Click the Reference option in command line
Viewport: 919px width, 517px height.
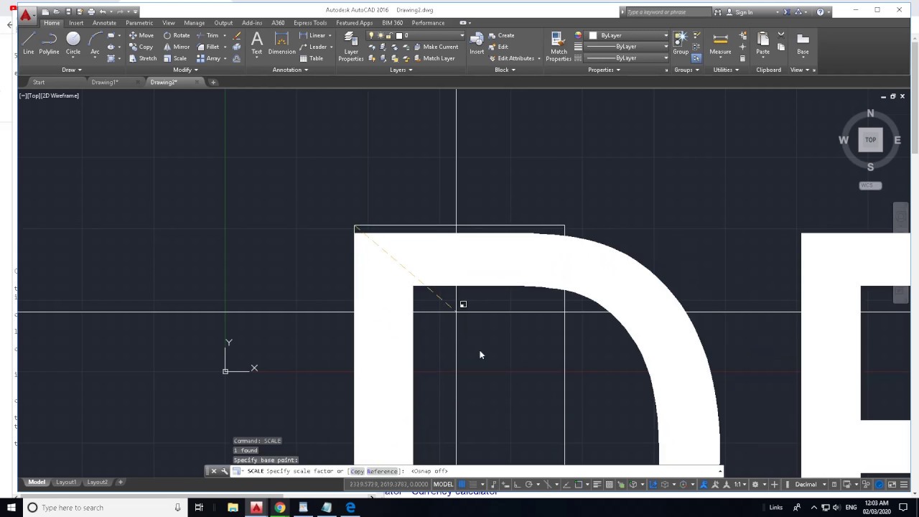point(382,471)
